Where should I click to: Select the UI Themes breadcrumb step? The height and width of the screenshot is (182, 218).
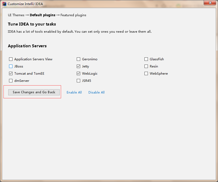pos(16,15)
